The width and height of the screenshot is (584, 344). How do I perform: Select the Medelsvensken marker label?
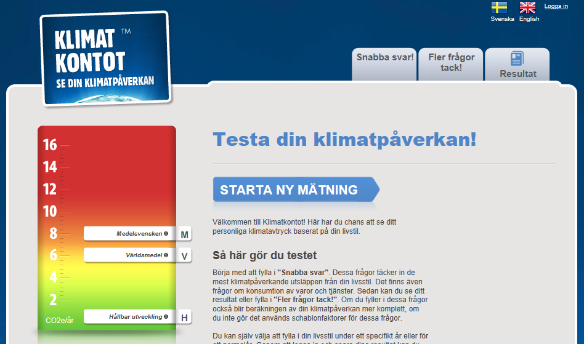tap(139, 234)
